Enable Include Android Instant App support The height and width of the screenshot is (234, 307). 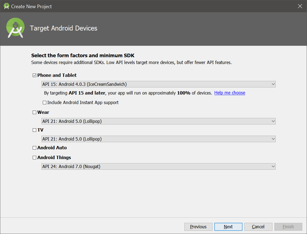click(45, 103)
